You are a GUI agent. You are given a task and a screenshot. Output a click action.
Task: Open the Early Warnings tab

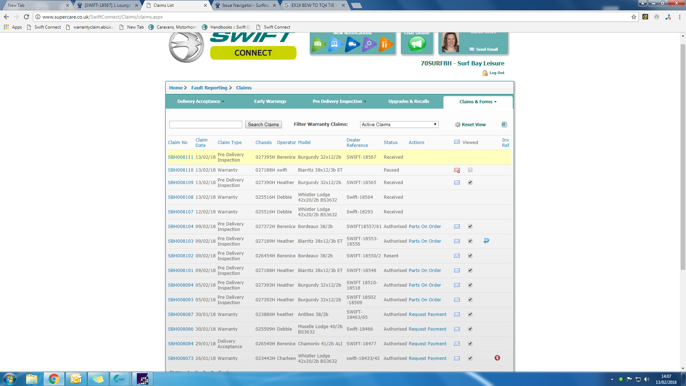tap(270, 102)
